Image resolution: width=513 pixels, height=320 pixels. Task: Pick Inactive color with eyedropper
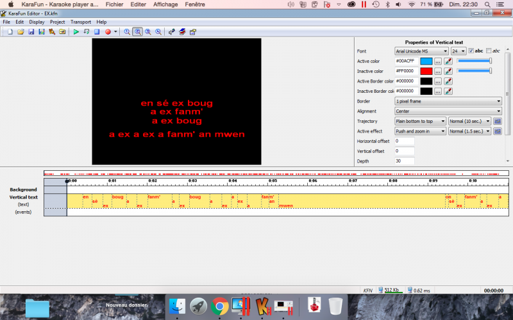pyautogui.click(x=448, y=71)
